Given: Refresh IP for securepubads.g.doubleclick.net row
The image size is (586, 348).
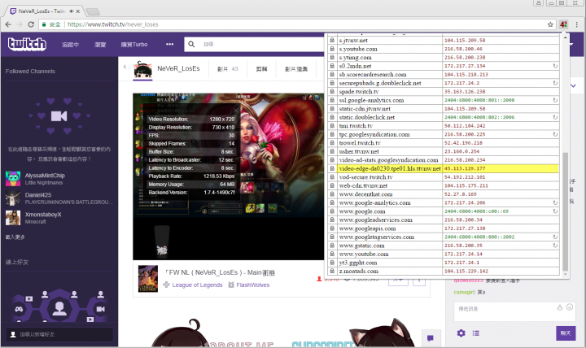Looking at the screenshot, I should coord(555,83).
